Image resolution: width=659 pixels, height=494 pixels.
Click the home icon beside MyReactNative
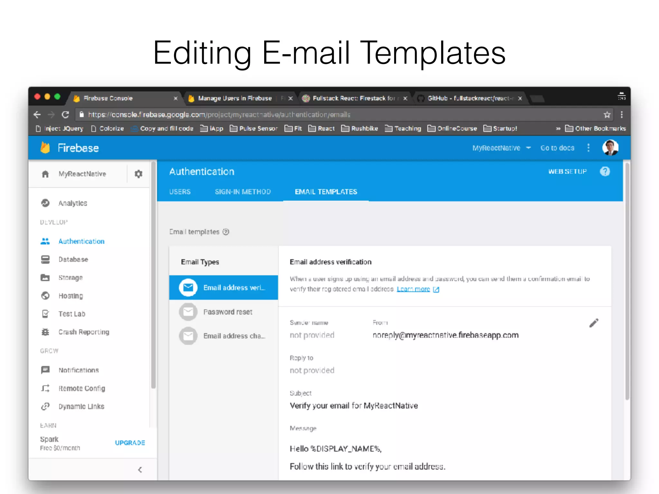[45, 174]
